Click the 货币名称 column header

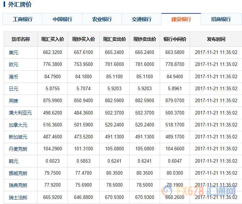[21, 39]
